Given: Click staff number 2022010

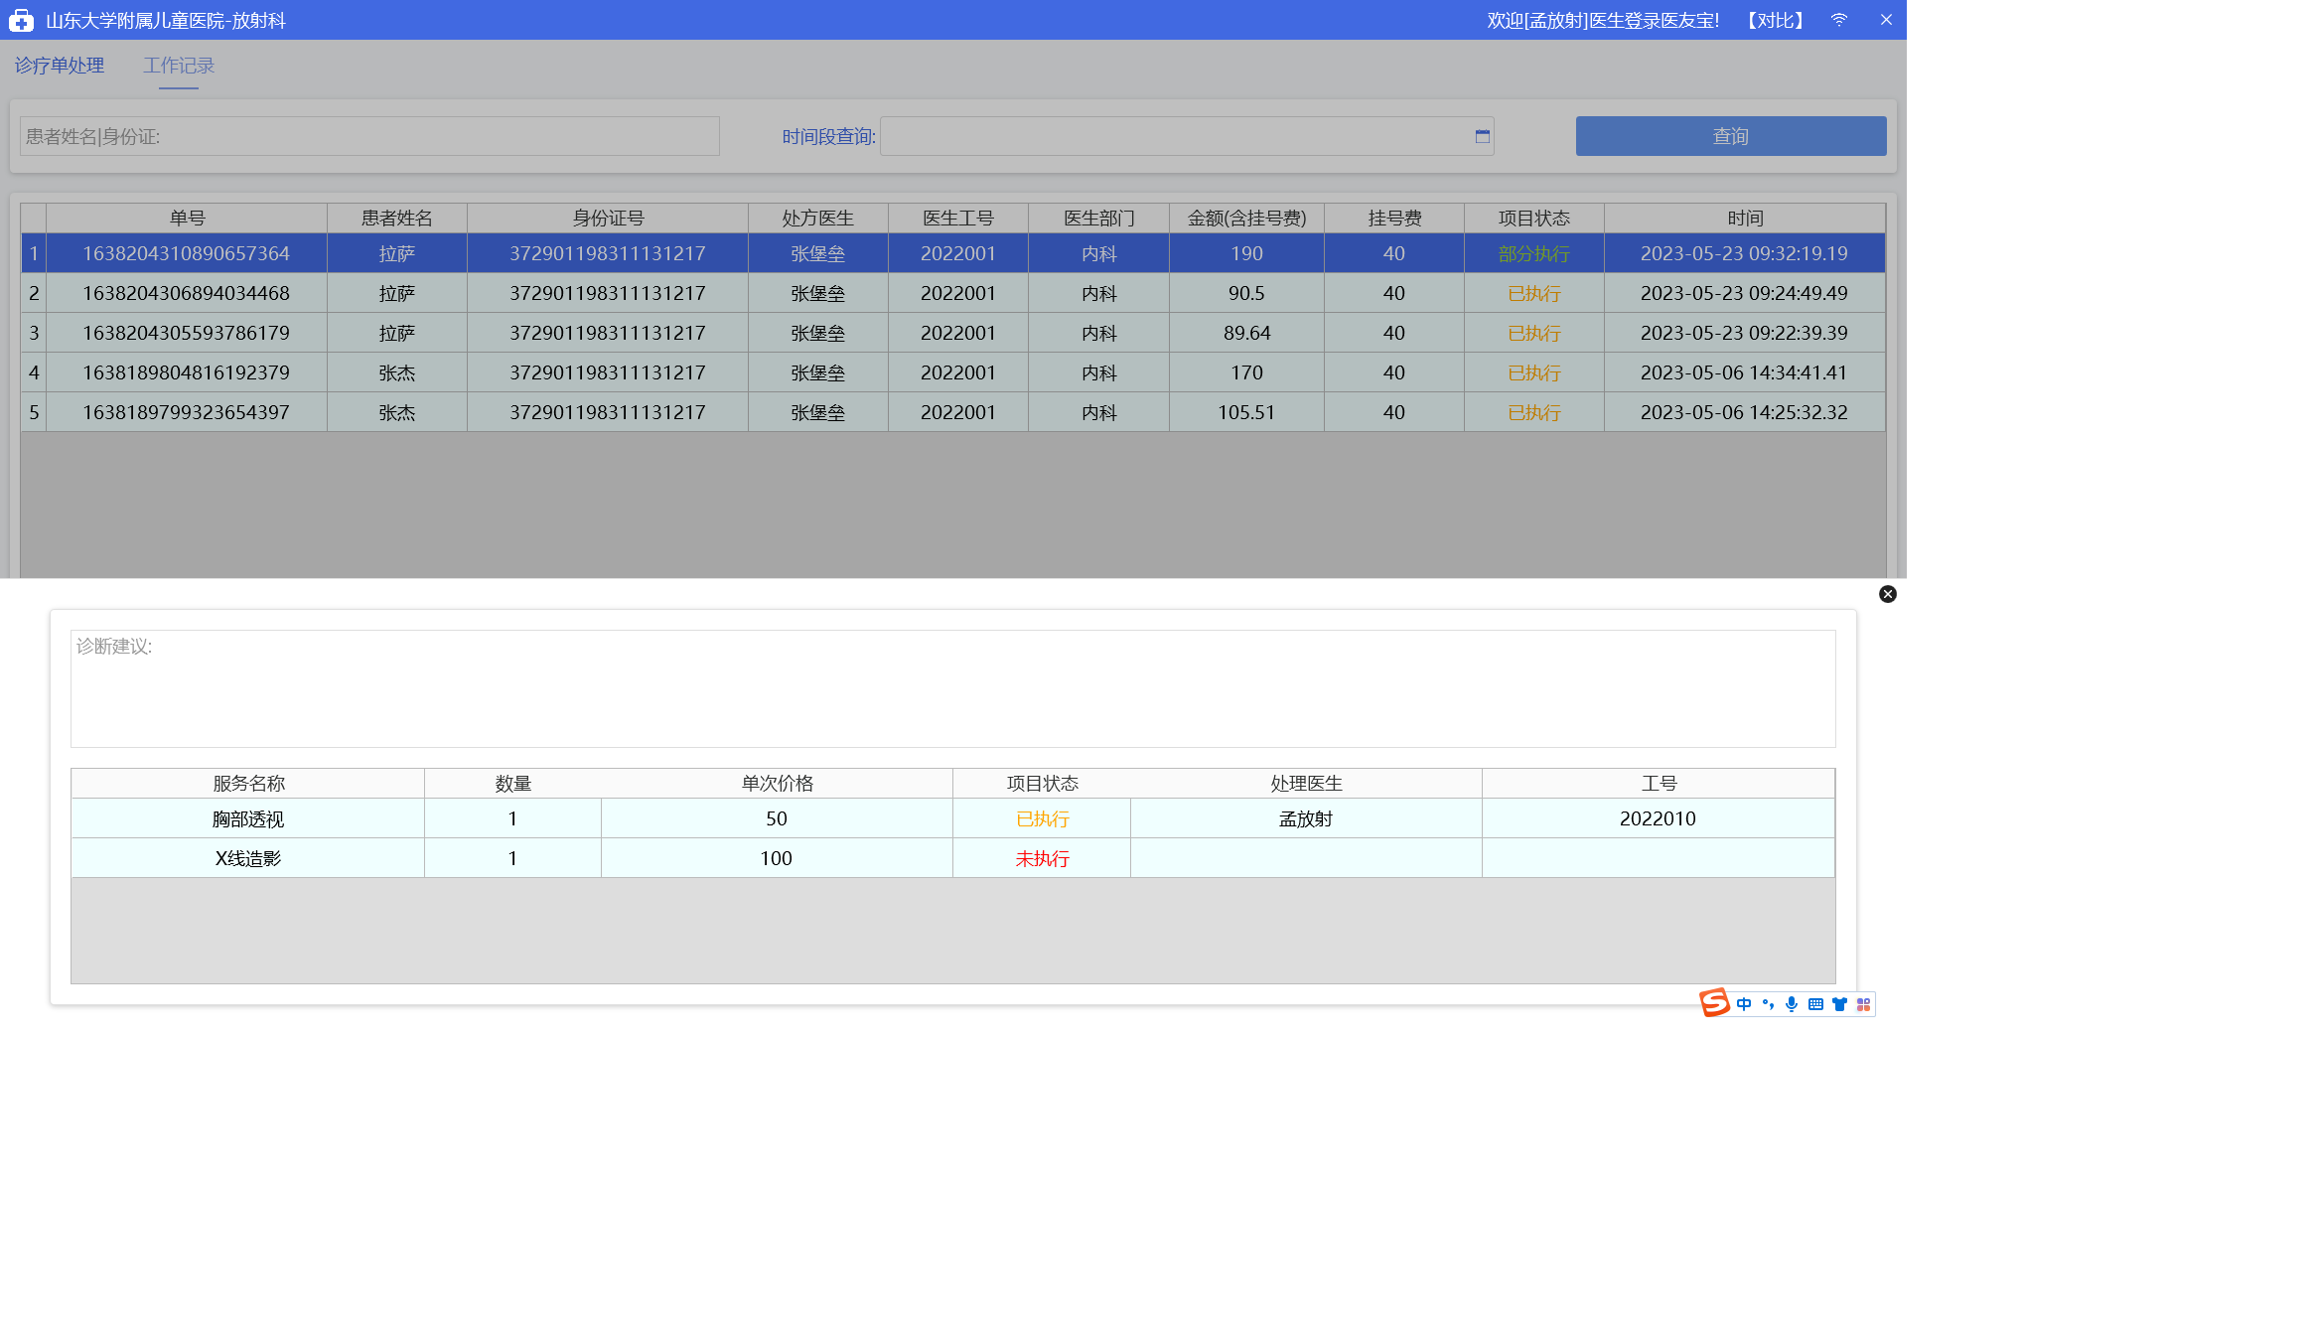Looking at the screenshot, I should click(1658, 818).
